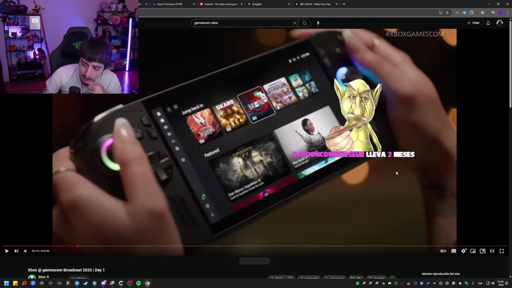Open the system tray volume control

point(493,283)
